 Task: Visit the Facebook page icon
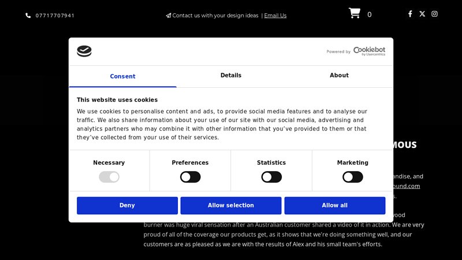click(x=410, y=14)
